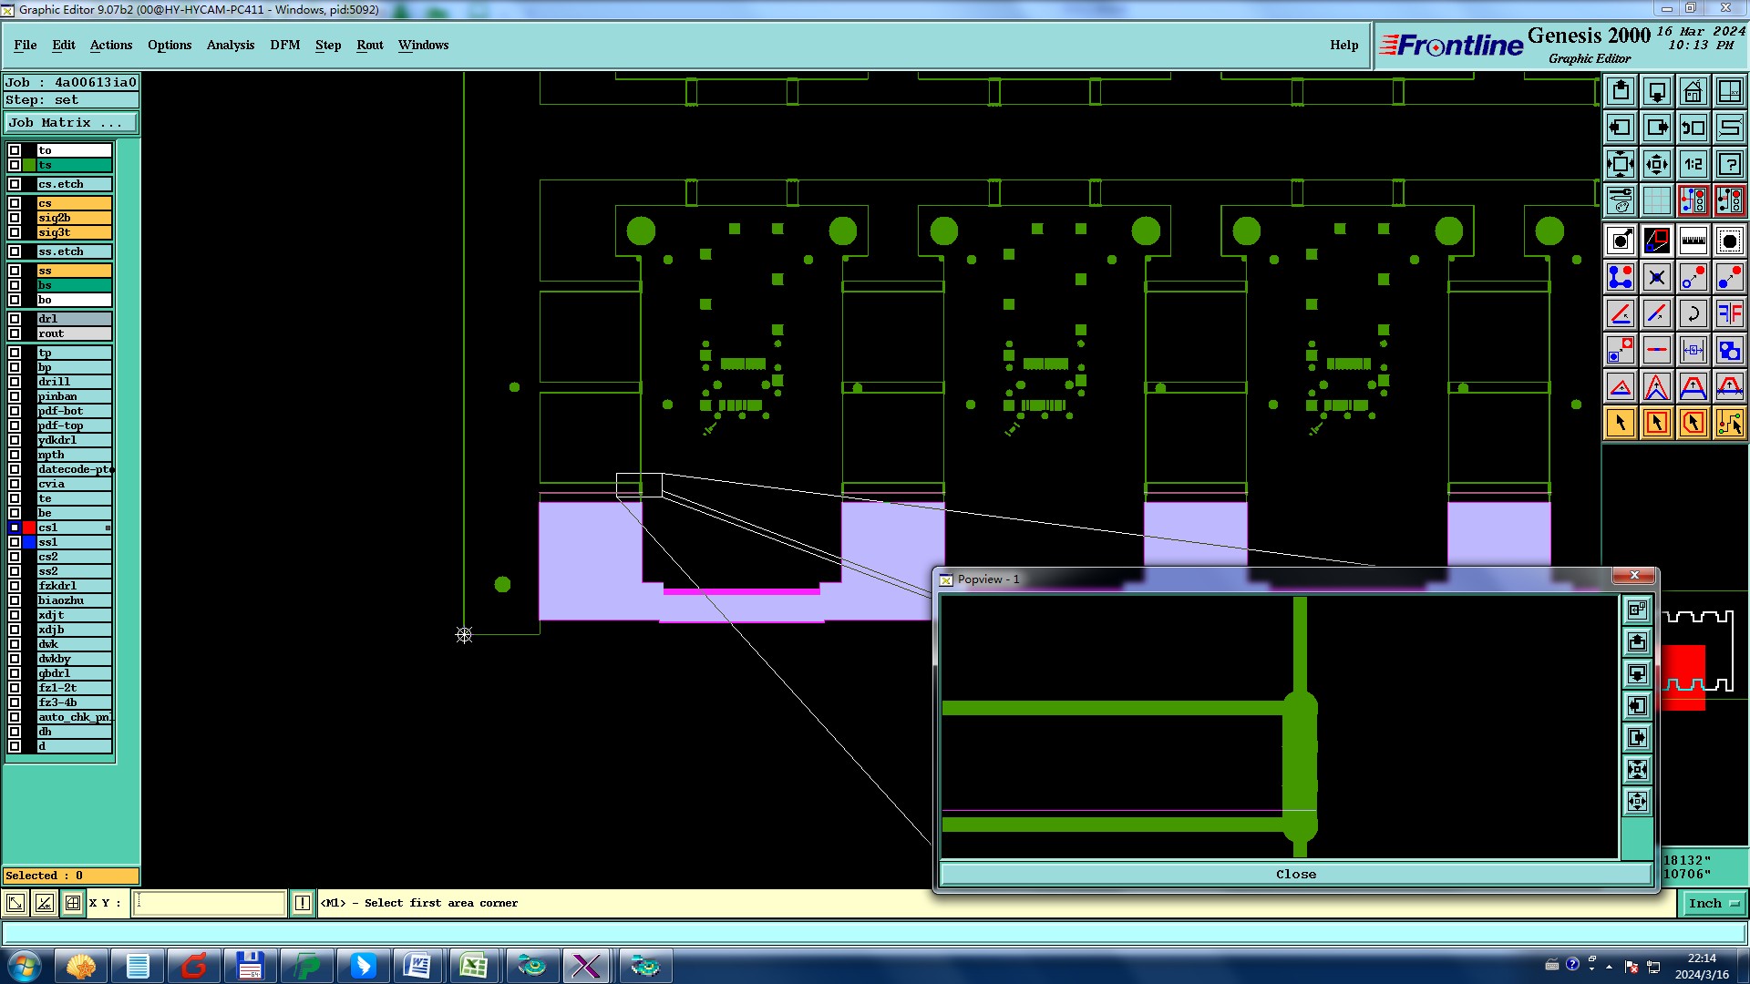Click the red color swatch for cs1
This screenshot has width=1750, height=984.
click(x=29, y=528)
